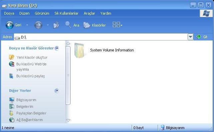Click the Bu klasörü paylaş link

(31, 76)
